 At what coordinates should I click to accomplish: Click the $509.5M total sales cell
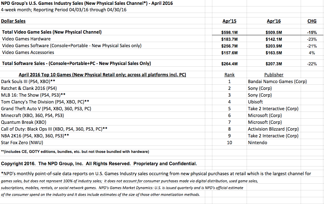tap(274, 32)
